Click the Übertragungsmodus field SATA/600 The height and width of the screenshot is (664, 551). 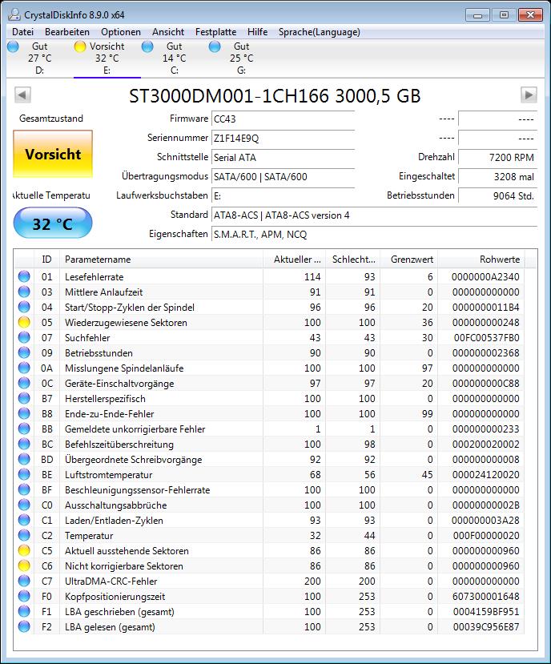pyautogui.click(x=283, y=176)
